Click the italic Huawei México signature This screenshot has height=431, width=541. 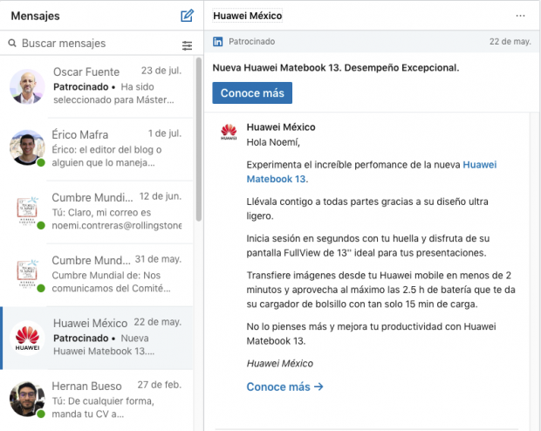pos(280,363)
